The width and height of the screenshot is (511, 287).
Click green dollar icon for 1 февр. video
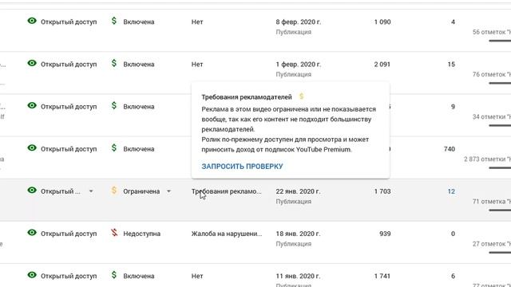click(x=113, y=64)
